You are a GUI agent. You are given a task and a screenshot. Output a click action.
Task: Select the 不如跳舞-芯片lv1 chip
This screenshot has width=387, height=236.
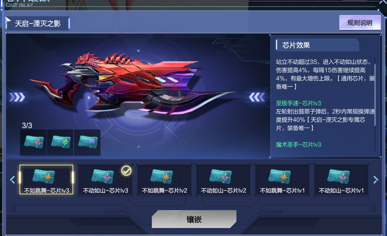[x=282, y=180]
